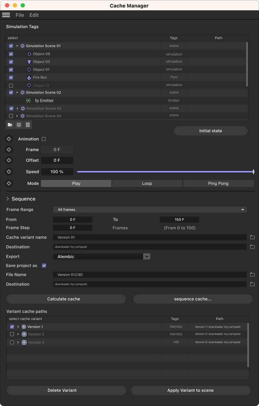Screen dimensions: 259x406
Task: Click the Speed 100 % value field
Action: (57, 172)
